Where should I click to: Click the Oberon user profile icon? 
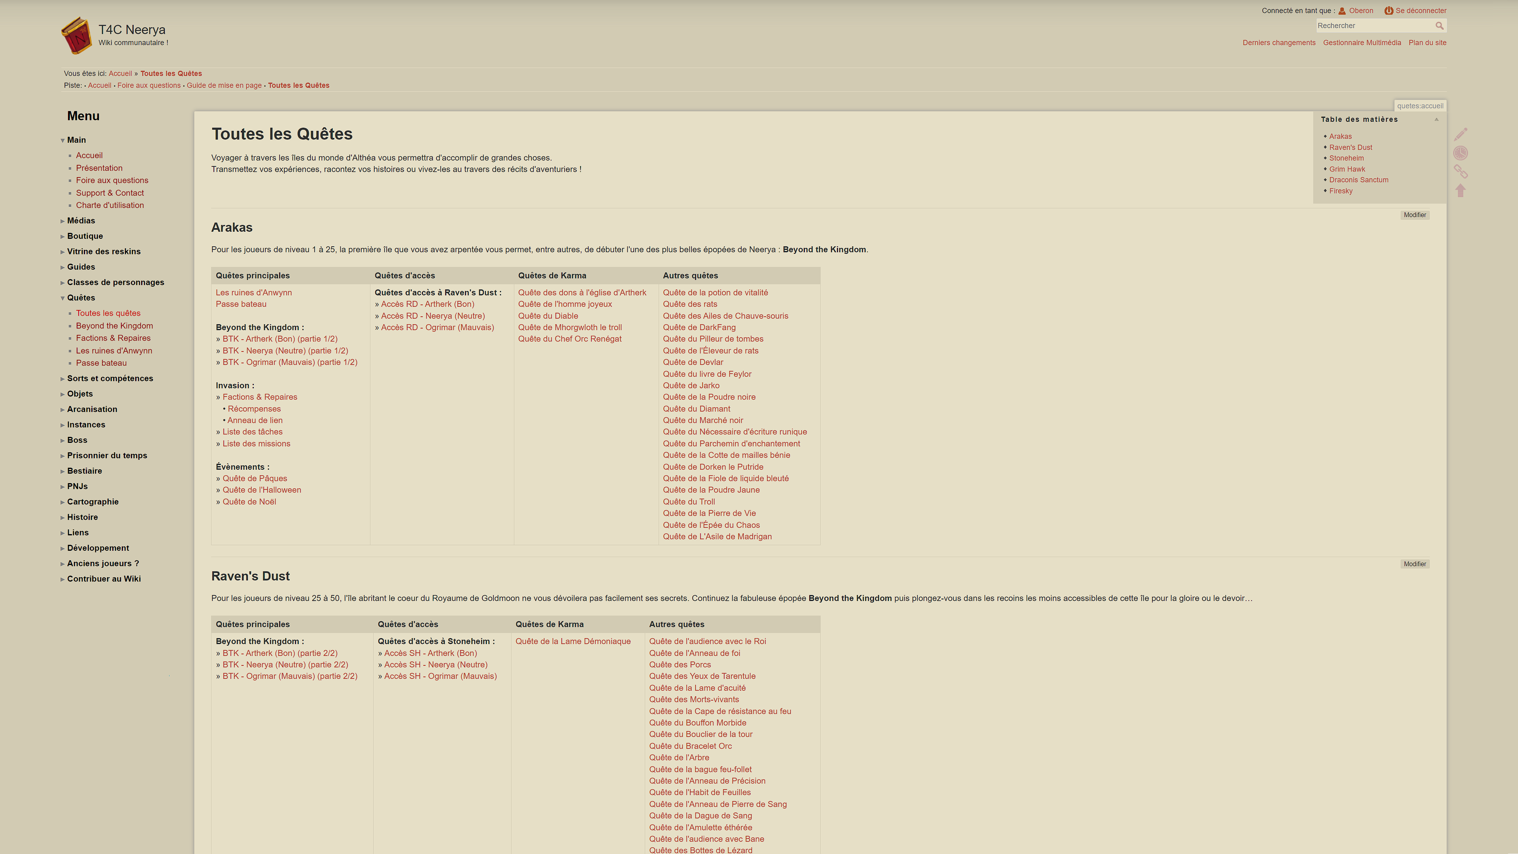(x=1342, y=11)
